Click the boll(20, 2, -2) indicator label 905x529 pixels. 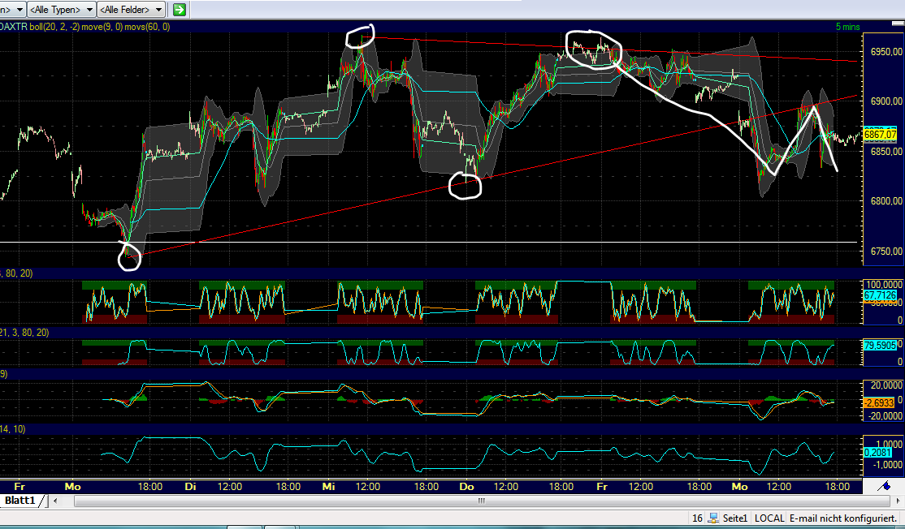(x=54, y=27)
